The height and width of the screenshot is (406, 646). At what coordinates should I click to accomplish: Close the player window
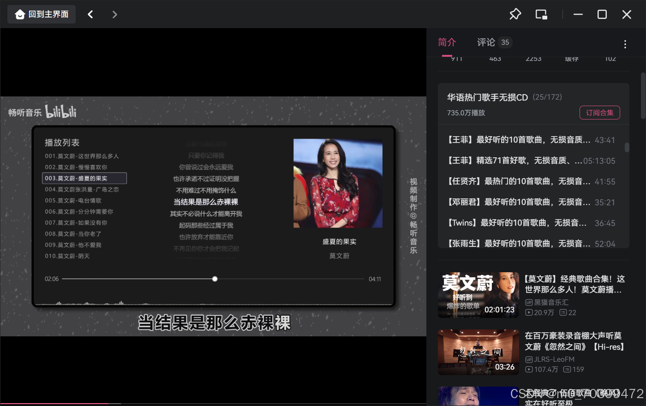pyautogui.click(x=627, y=14)
